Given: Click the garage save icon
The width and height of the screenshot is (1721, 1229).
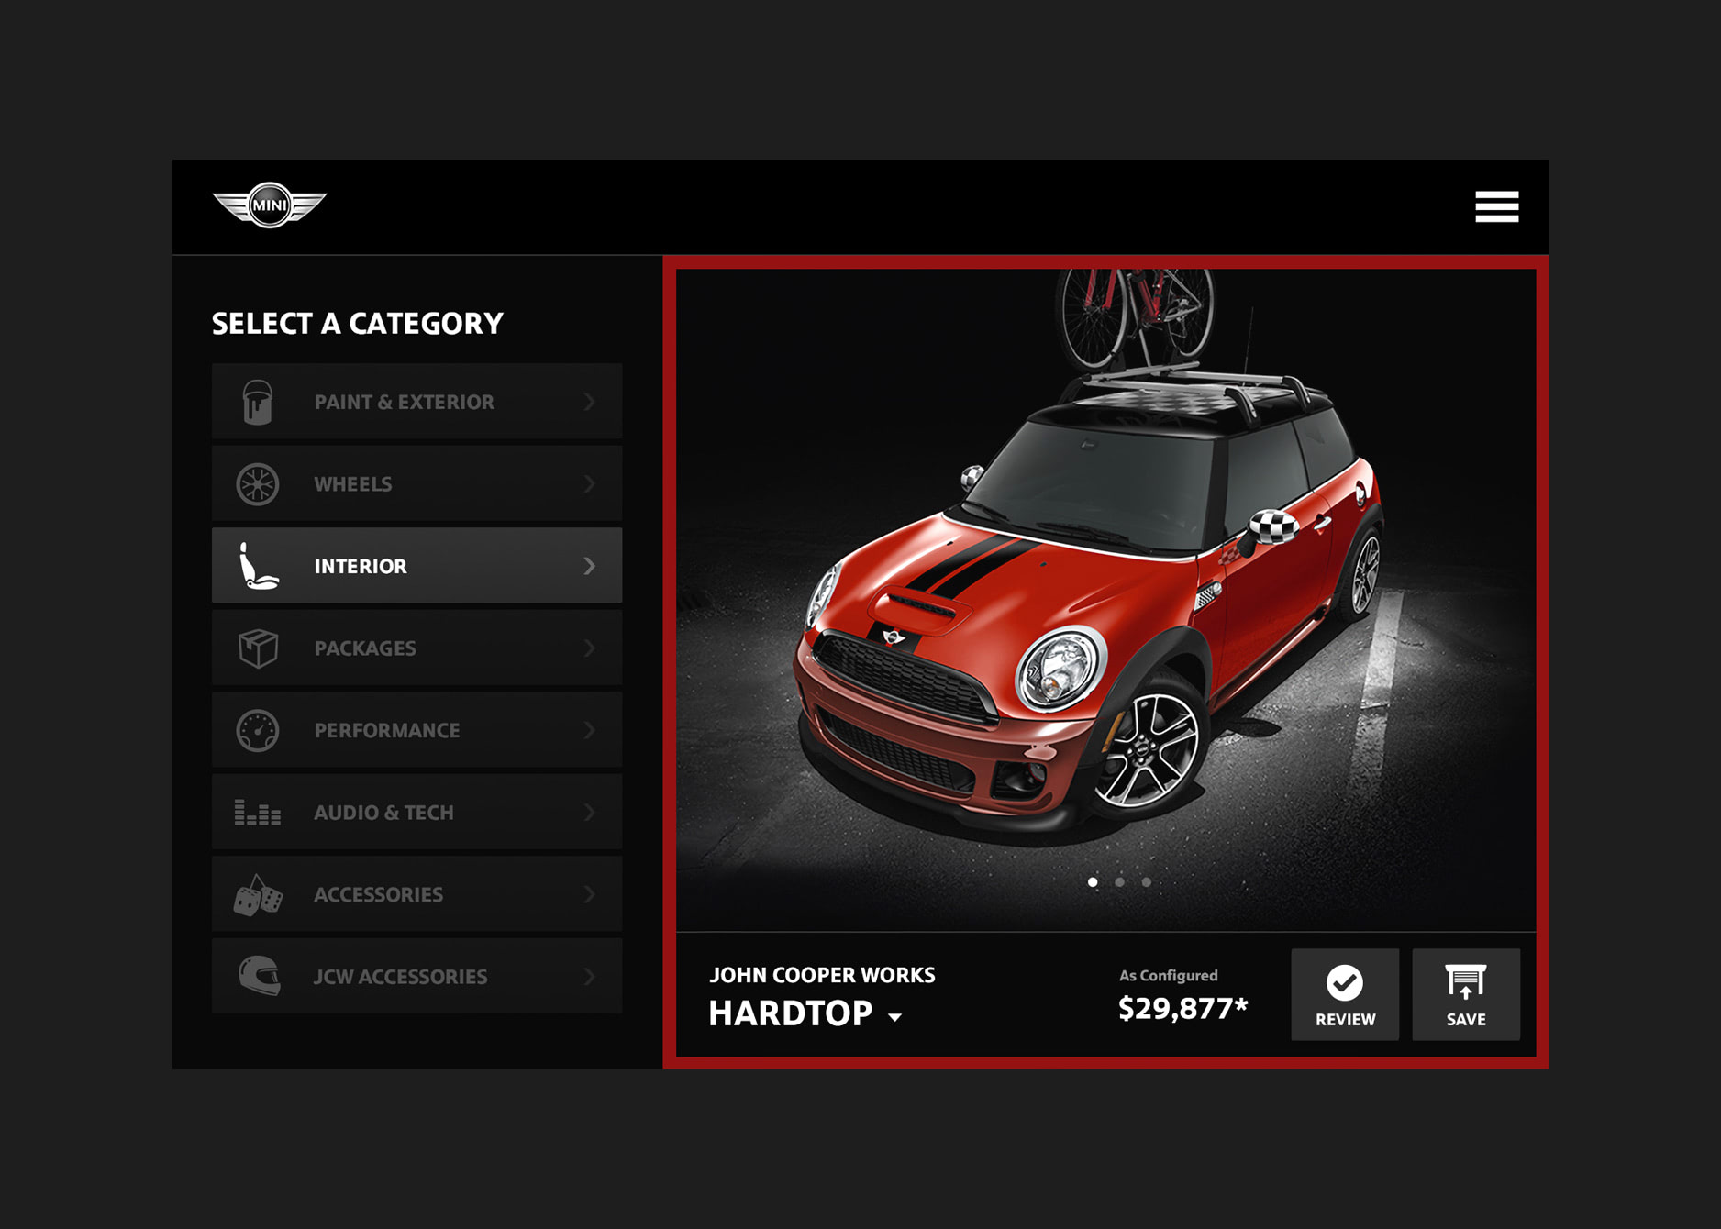Looking at the screenshot, I should click(1465, 982).
